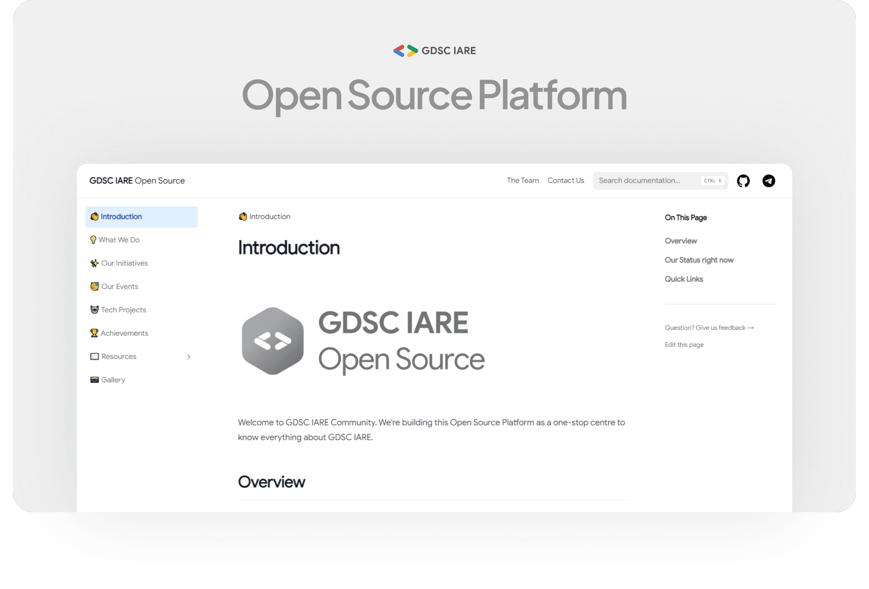Expand the Resources section chevron

tap(189, 357)
